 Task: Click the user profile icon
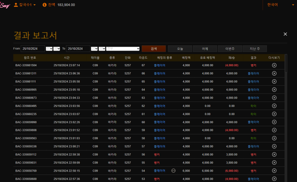(16, 5)
